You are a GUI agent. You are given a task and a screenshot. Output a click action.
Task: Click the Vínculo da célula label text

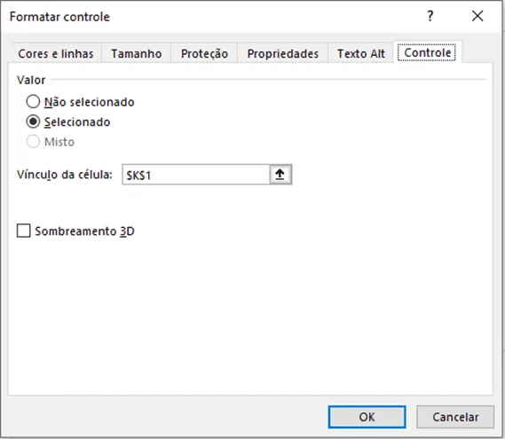click(65, 175)
